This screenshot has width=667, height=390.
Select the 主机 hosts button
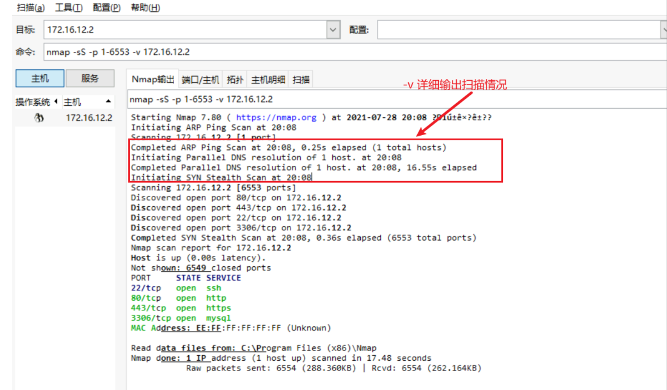pos(40,78)
